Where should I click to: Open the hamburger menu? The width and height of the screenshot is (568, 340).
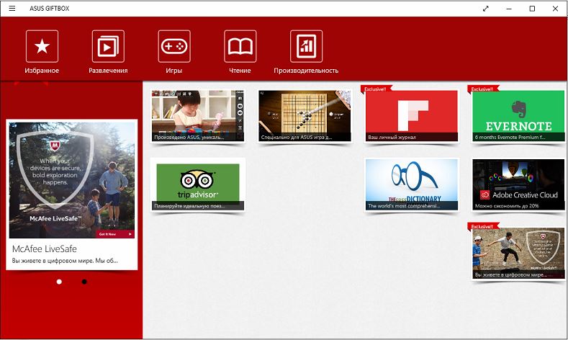pos(12,9)
